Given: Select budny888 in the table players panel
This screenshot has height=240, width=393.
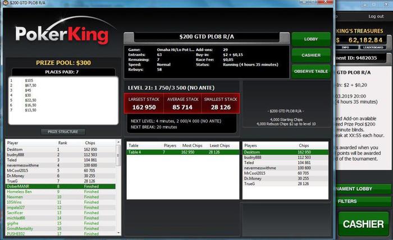Looking at the screenshot, I should point(285,158).
